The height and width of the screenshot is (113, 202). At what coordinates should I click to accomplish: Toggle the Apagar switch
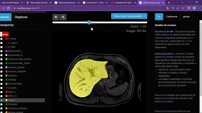click(x=4, y=34)
